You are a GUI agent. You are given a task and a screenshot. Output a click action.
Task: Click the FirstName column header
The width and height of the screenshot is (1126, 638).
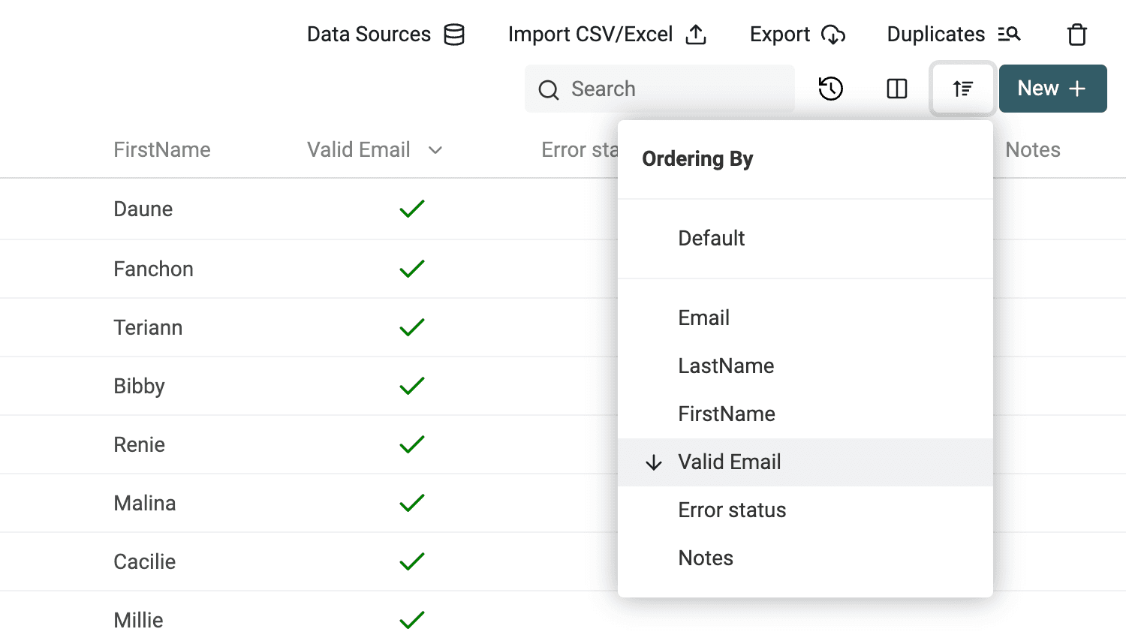coord(162,150)
